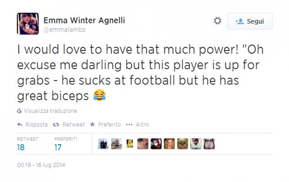Click the last avatar in the likers row
Screen dimensions: 289x182
click(209, 144)
